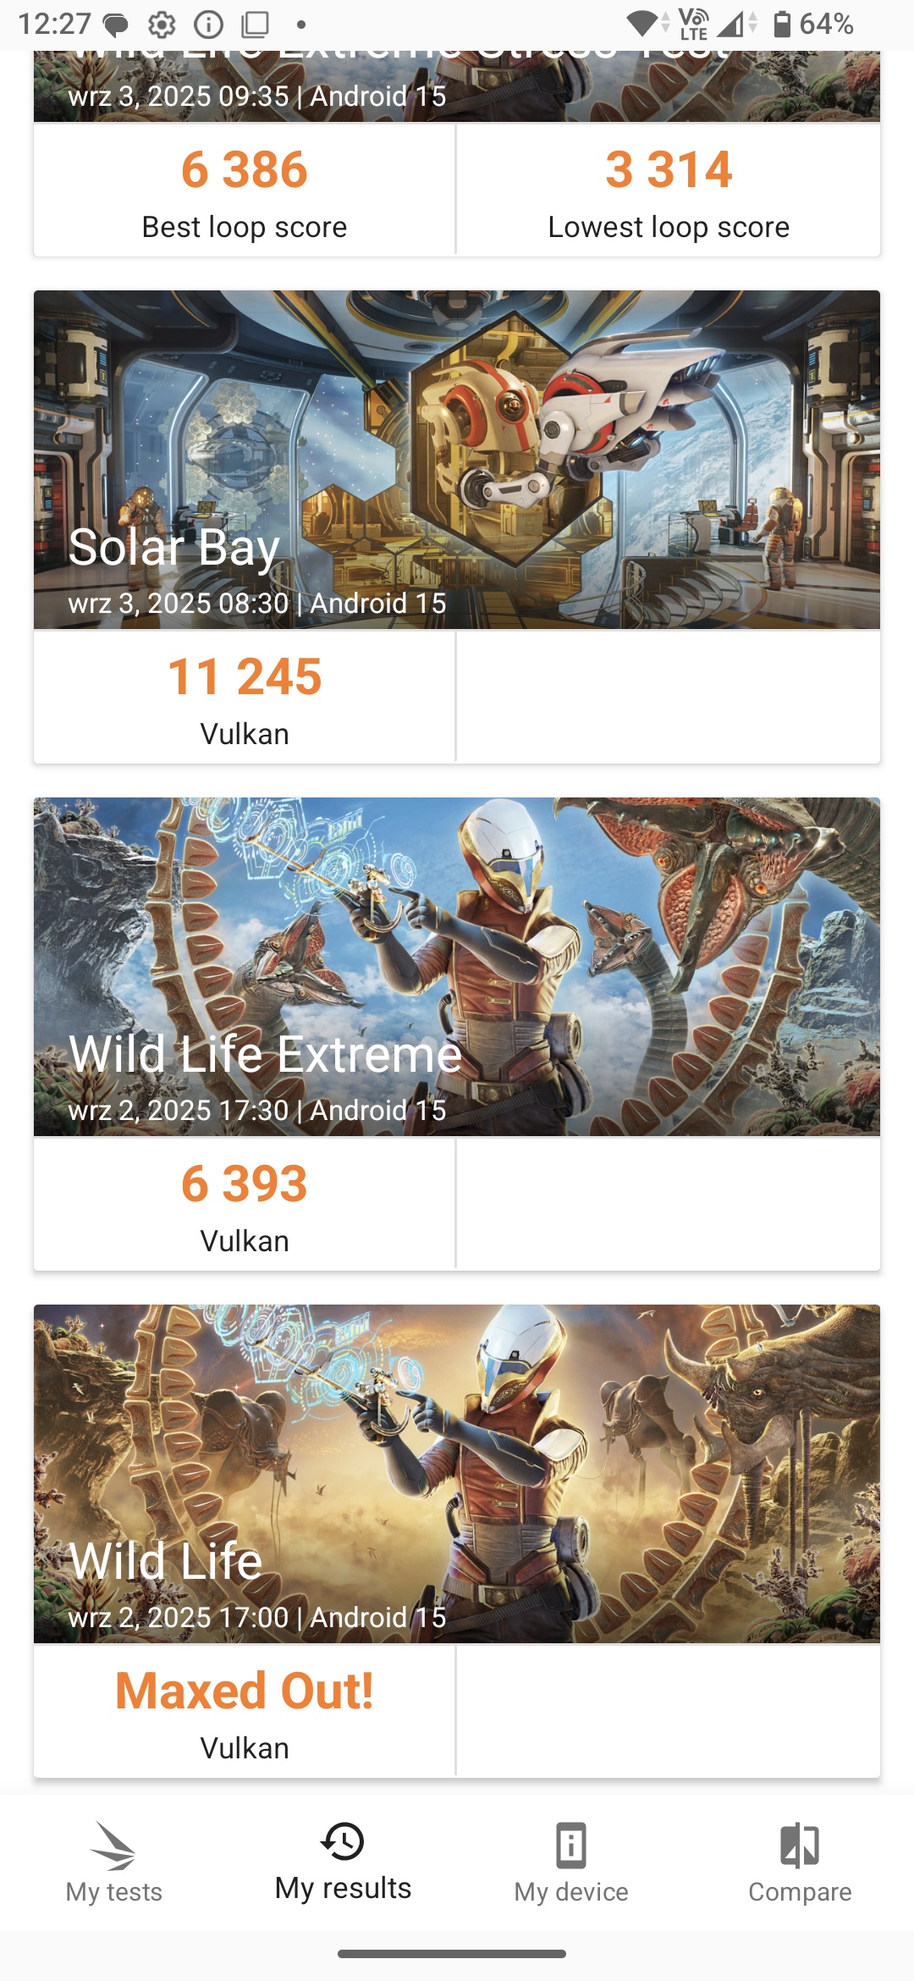Tap the Maxed Out! result text
This screenshot has width=914, height=1981.
click(245, 1691)
